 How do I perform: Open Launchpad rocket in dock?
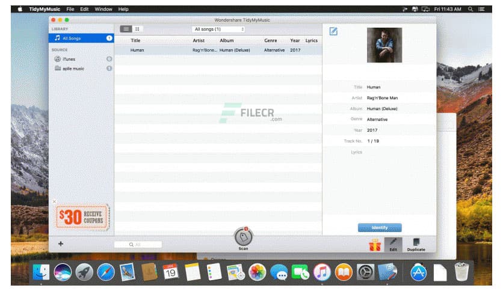point(84,272)
